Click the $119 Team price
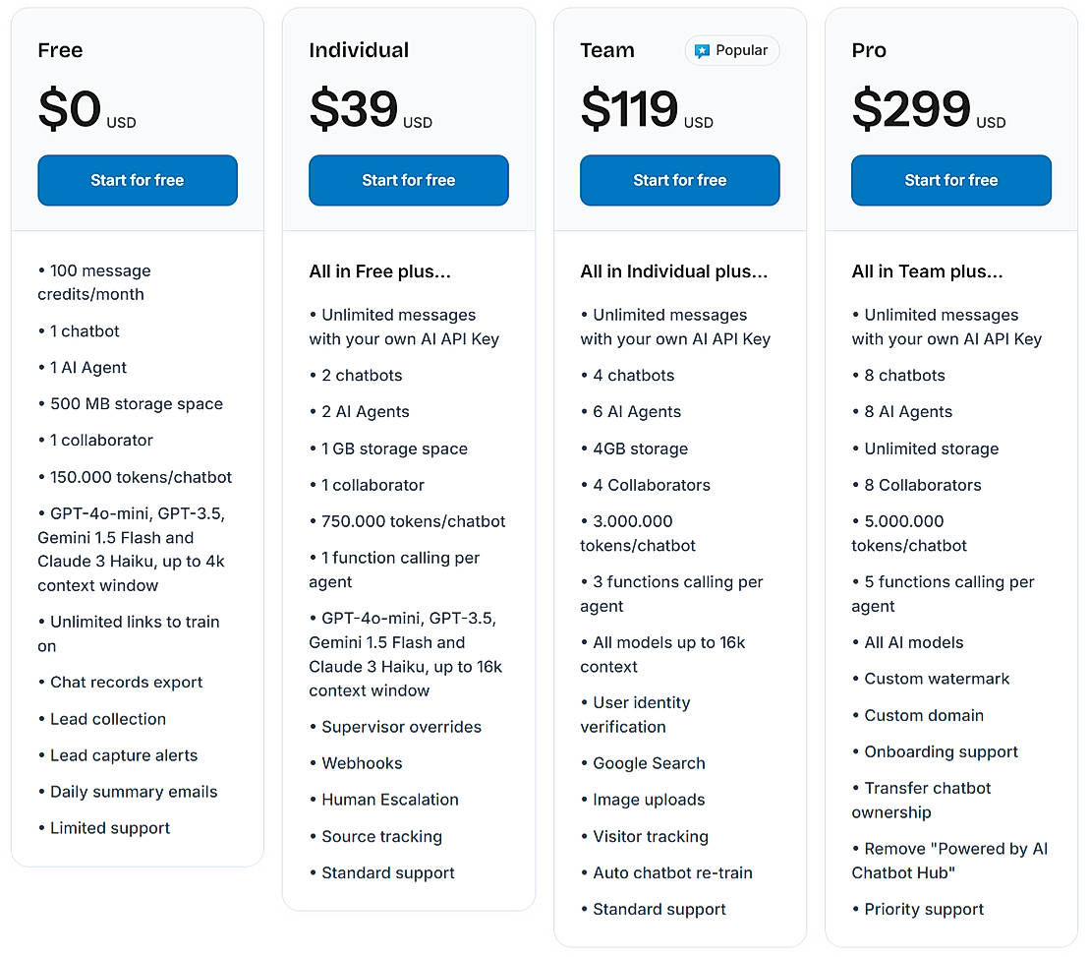The height and width of the screenshot is (957, 1089). [x=629, y=108]
